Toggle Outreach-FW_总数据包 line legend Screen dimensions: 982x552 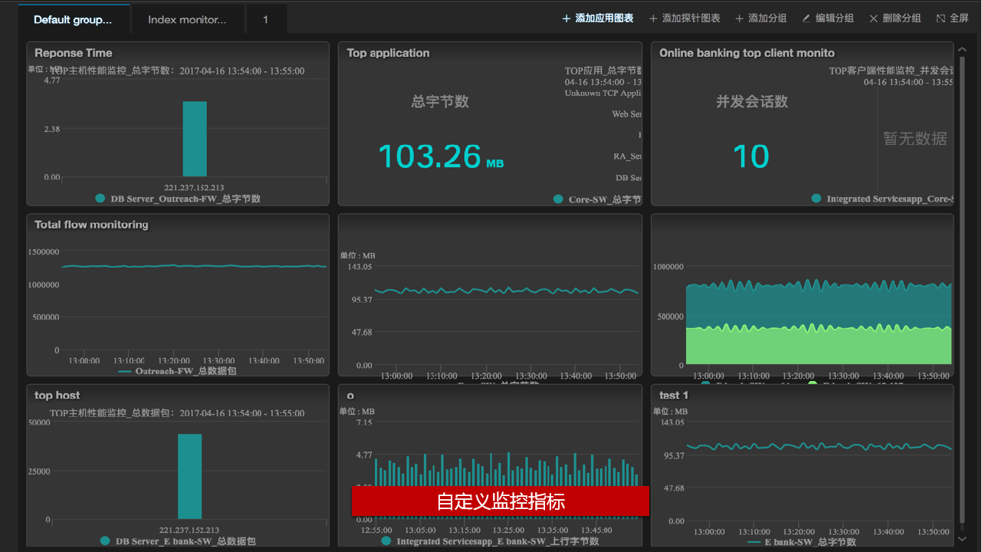(177, 371)
